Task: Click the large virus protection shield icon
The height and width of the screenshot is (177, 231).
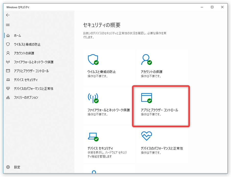Action: pos(93,60)
